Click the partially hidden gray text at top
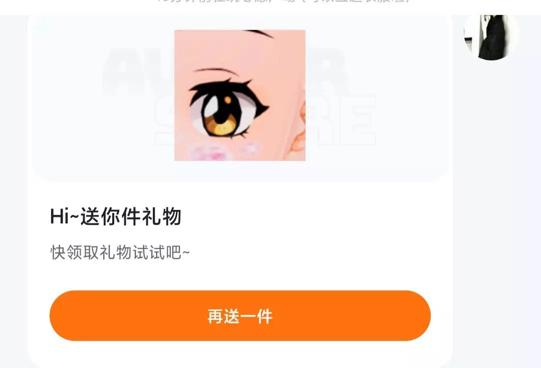 point(283,1)
